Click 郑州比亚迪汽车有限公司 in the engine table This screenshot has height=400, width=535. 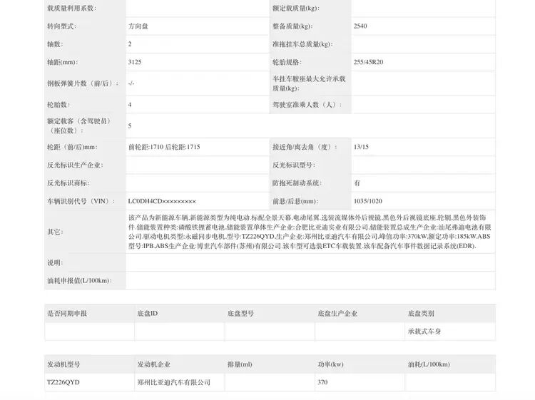tap(174, 382)
